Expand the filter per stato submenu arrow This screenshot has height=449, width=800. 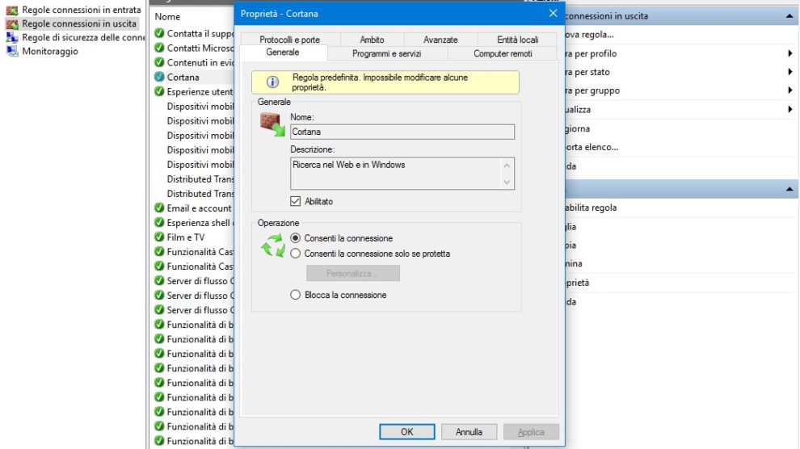pyautogui.click(x=789, y=72)
